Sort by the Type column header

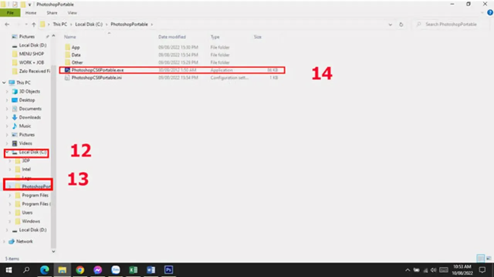click(x=215, y=37)
